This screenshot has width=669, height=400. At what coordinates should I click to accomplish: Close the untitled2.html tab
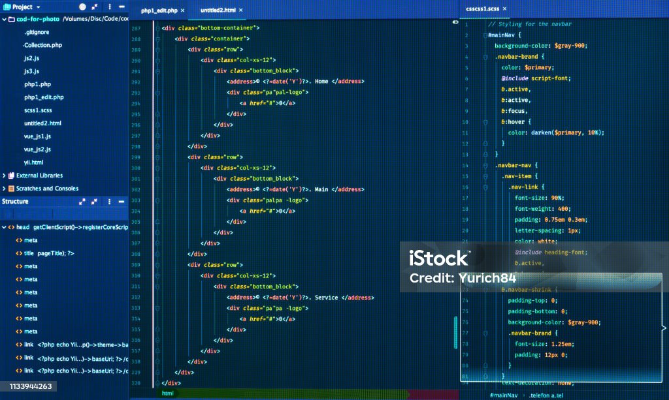coord(240,10)
